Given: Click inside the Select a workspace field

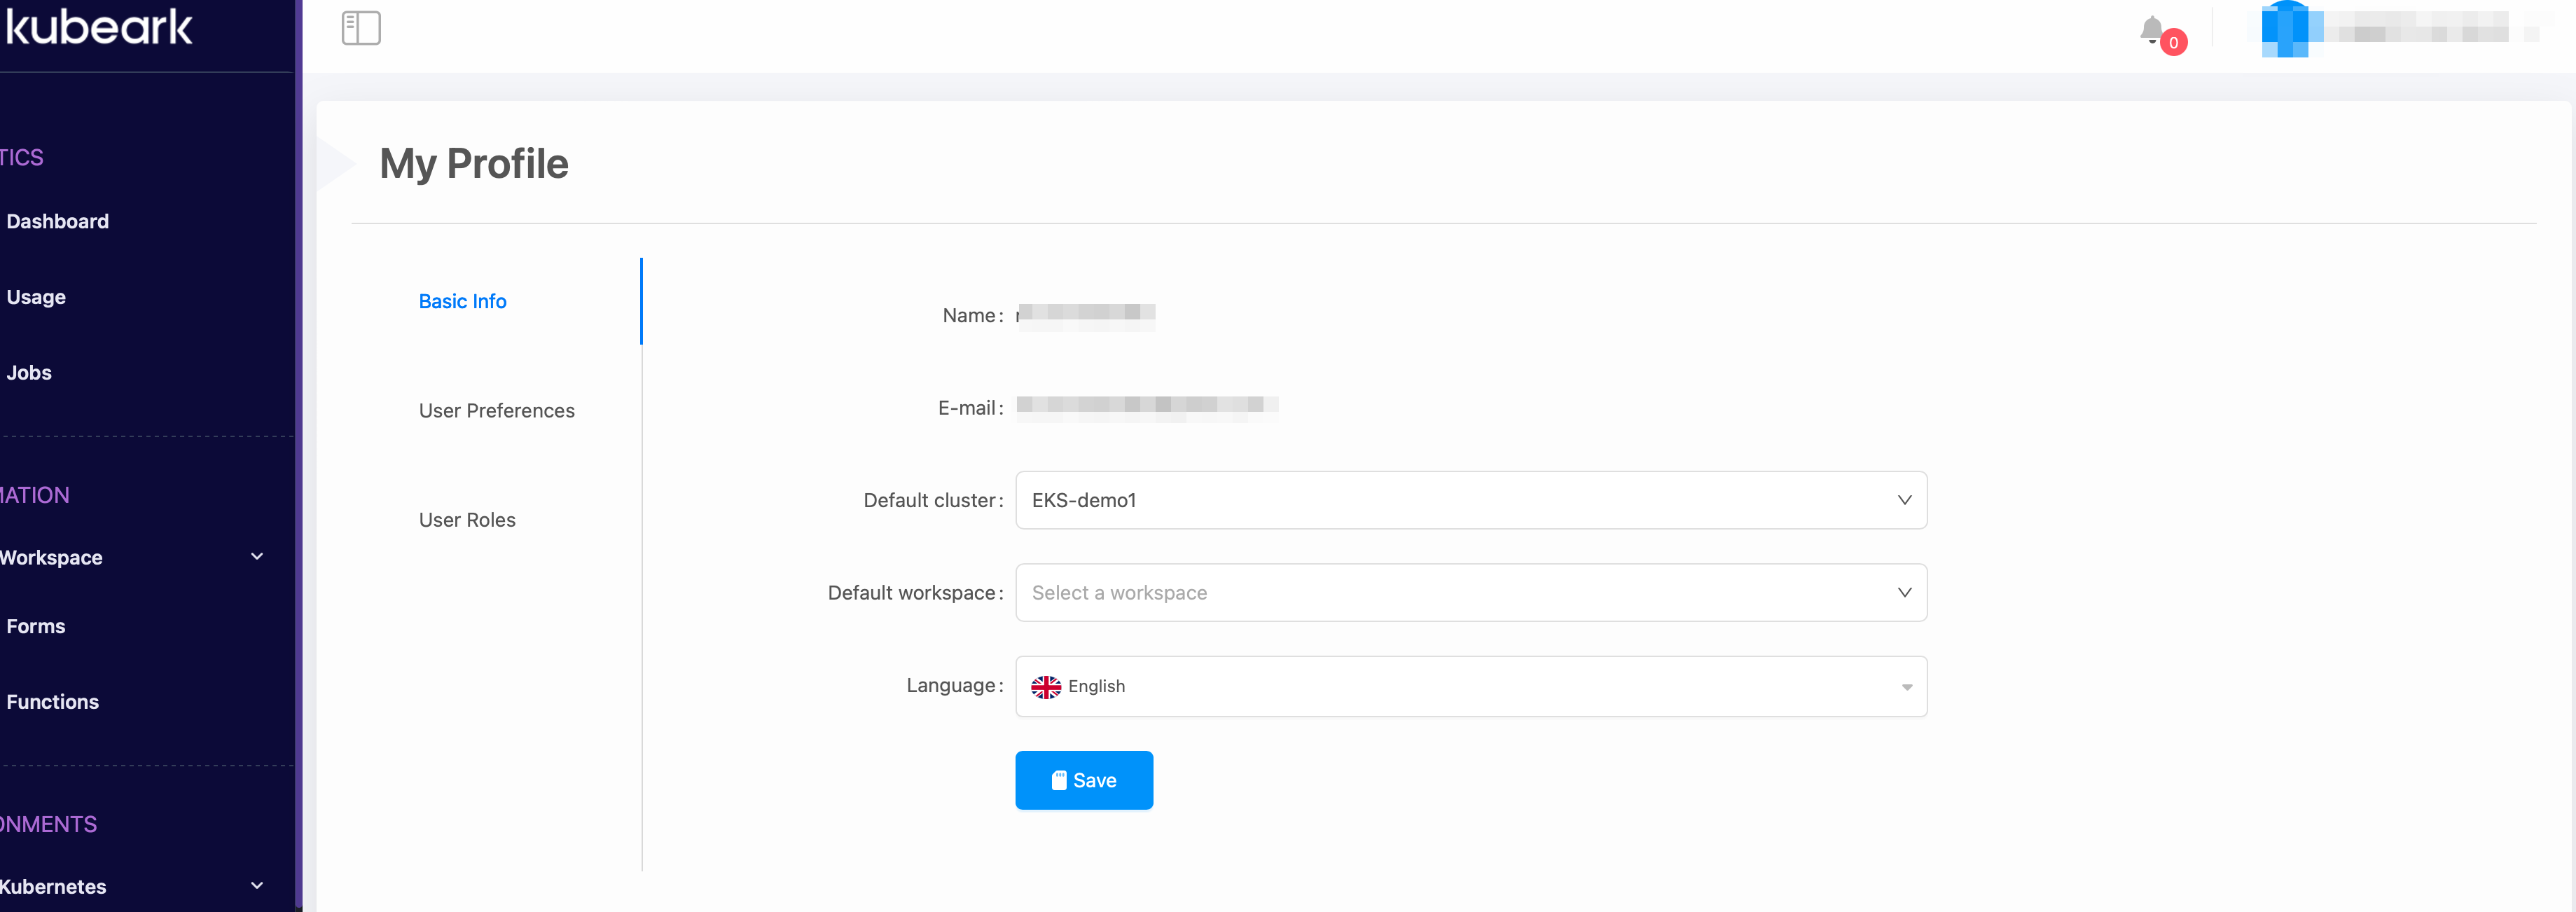Looking at the screenshot, I should [x=1300, y=592].
